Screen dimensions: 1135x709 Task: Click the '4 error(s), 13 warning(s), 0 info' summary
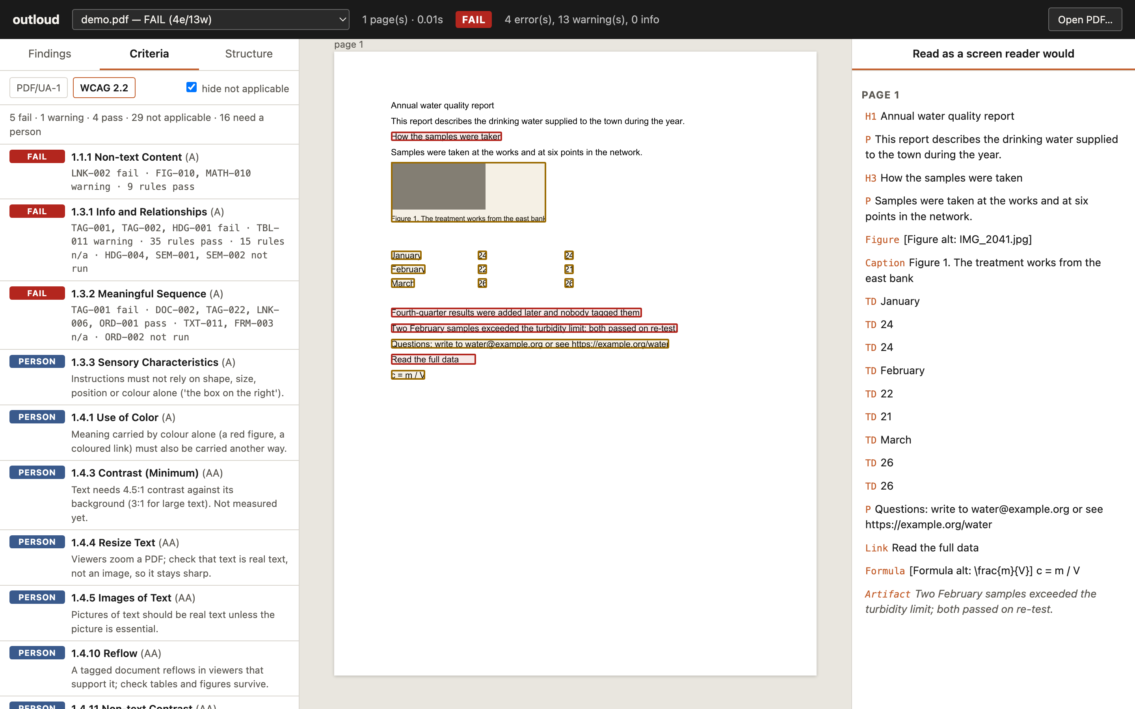(582, 19)
